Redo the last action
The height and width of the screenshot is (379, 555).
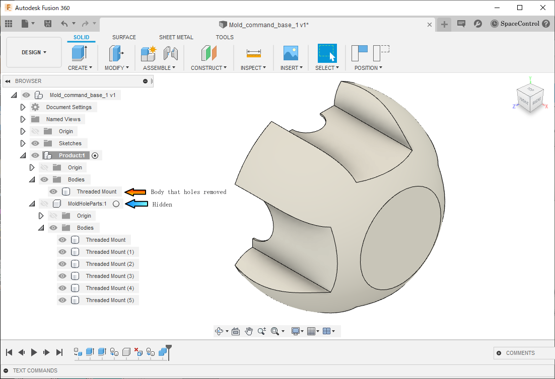click(x=85, y=24)
